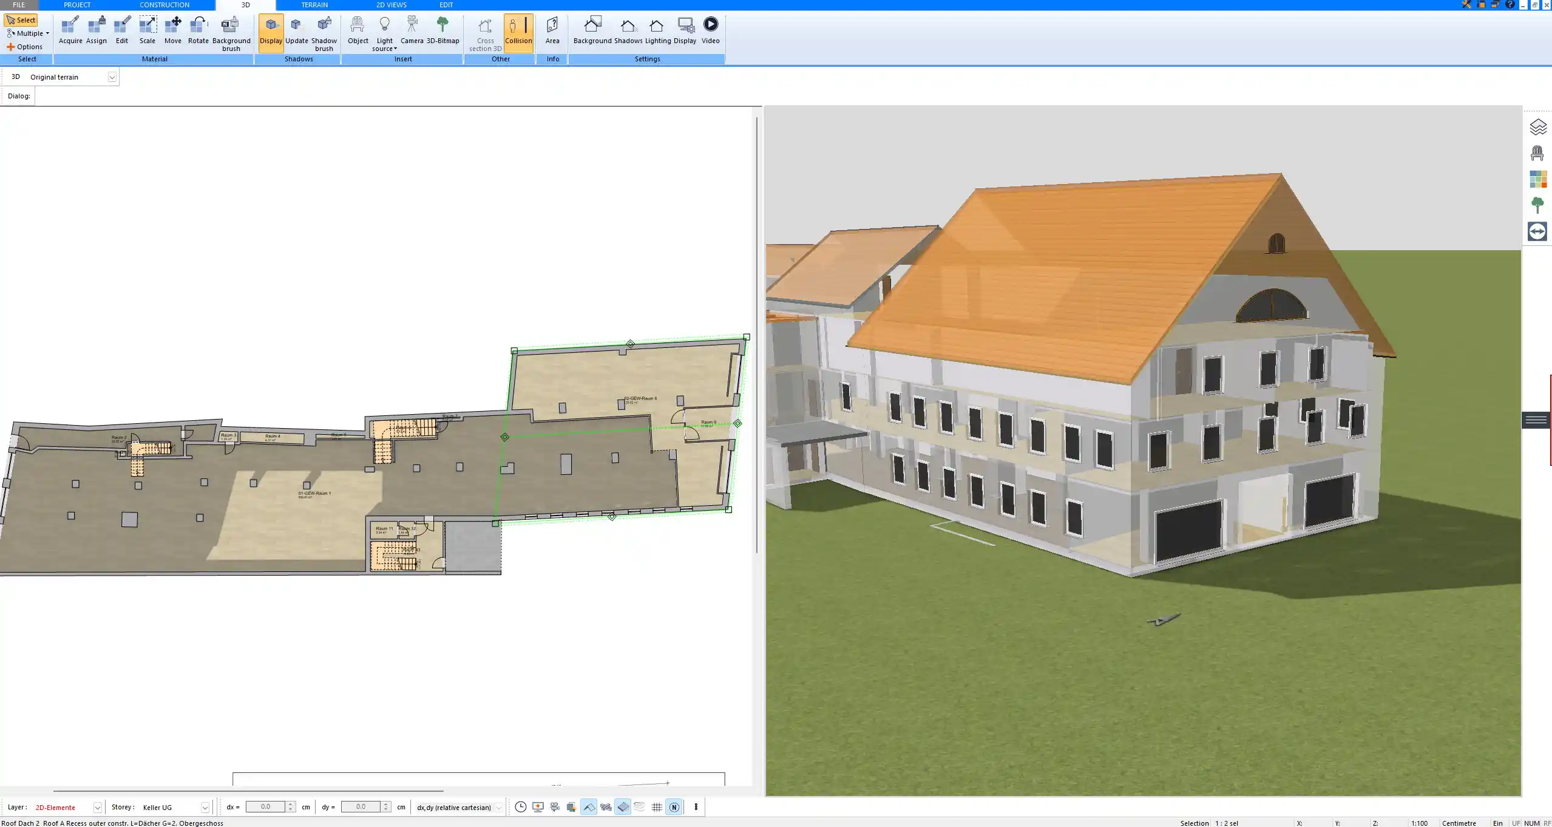This screenshot has height=827, width=1552.
Task: Click the Acquire material tool
Action: pyautogui.click(x=70, y=30)
